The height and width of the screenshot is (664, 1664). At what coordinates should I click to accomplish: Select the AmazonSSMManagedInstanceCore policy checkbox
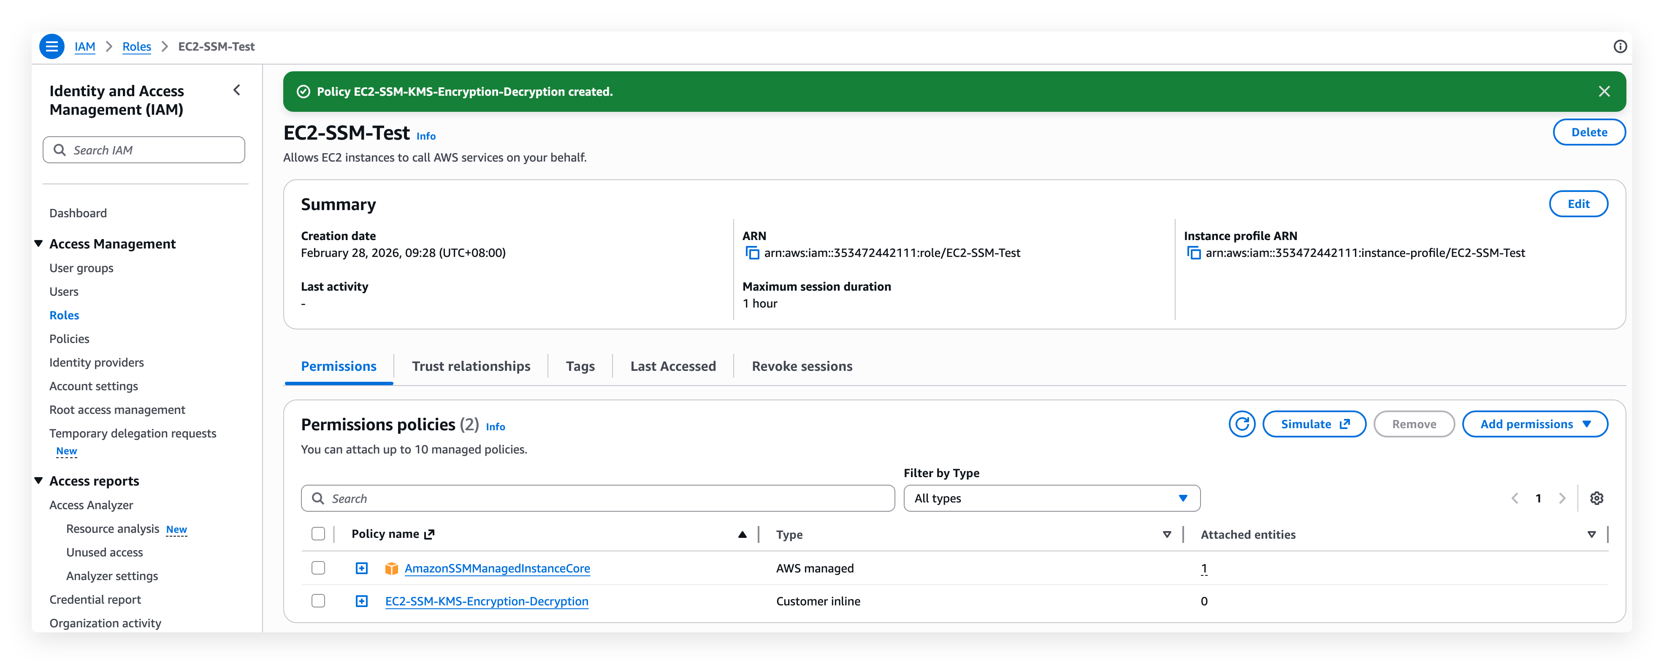click(x=318, y=568)
